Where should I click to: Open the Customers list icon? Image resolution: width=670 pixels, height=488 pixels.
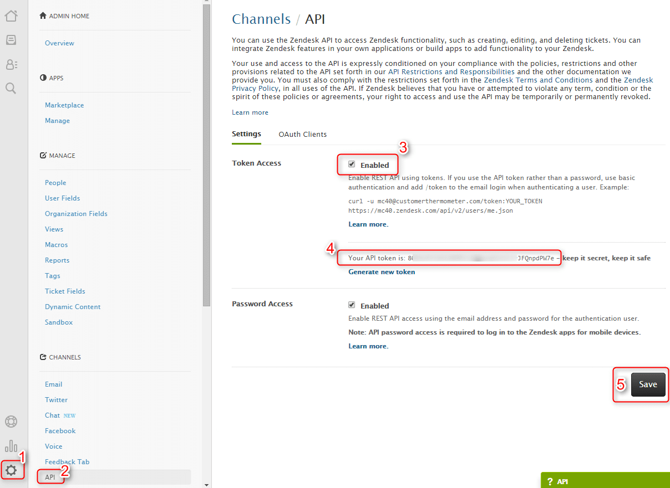(11, 64)
